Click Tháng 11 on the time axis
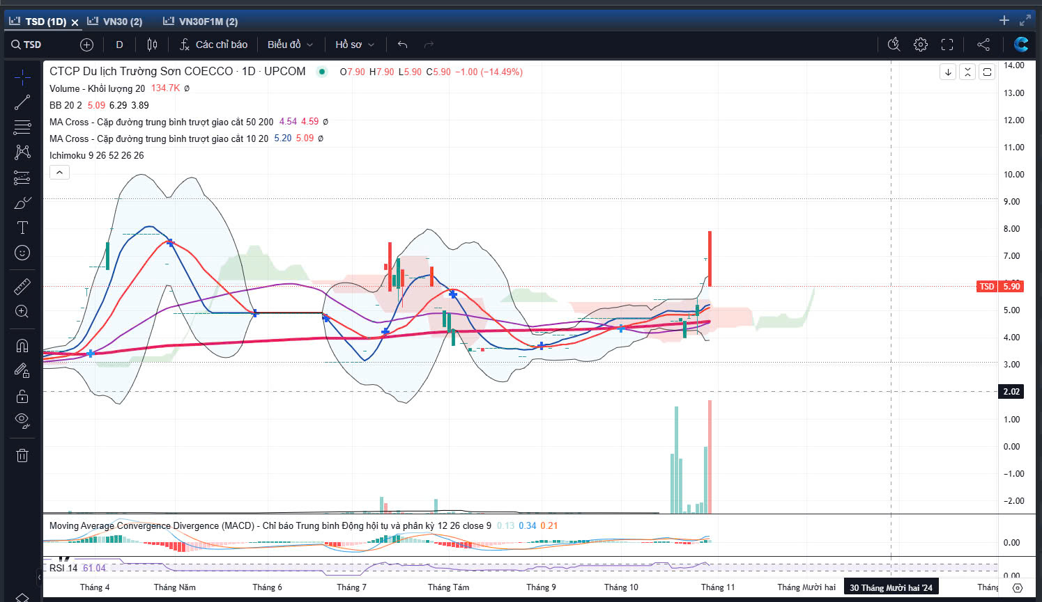The image size is (1042, 602). point(718,587)
